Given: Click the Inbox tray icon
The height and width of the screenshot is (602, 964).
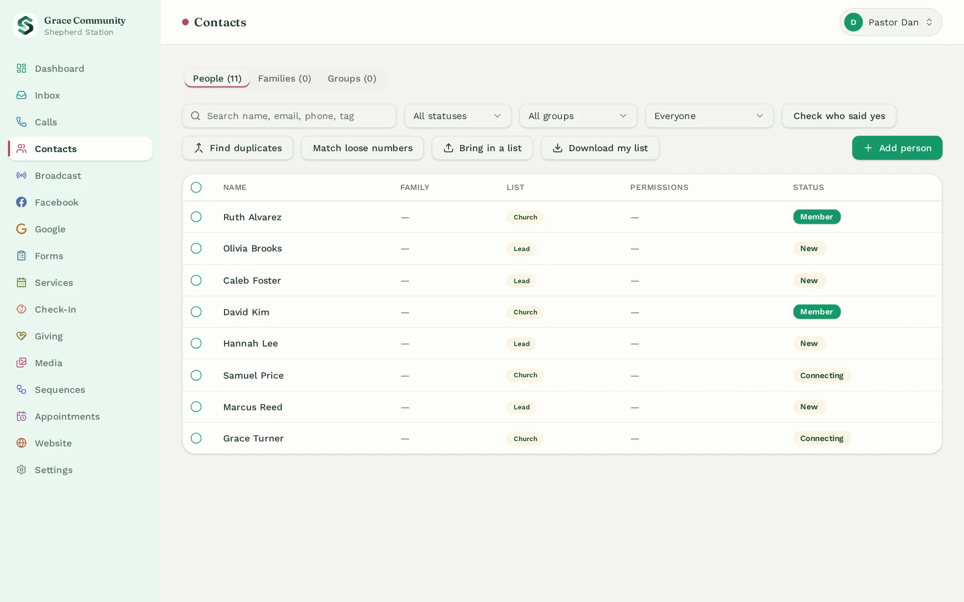Looking at the screenshot, I should pyautogui.click(x=21, y=95).
